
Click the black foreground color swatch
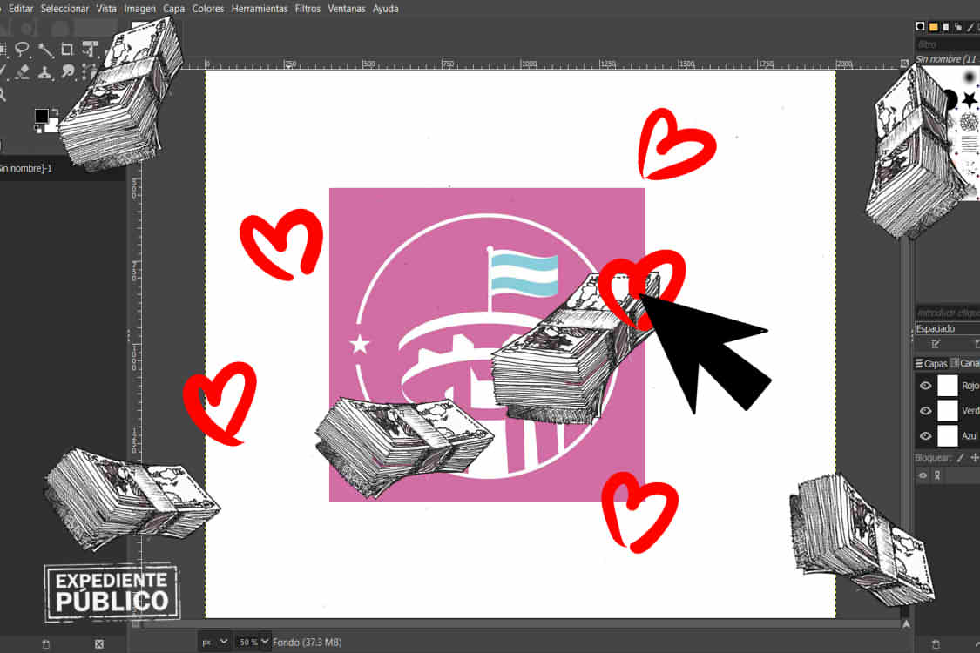[x=41, y=116]
